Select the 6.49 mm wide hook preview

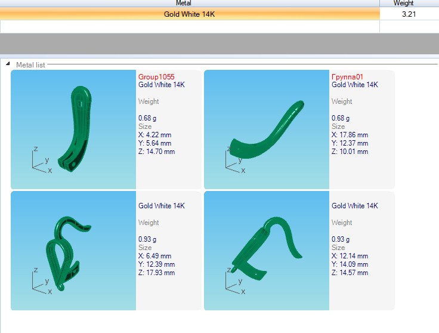point(73,251)
